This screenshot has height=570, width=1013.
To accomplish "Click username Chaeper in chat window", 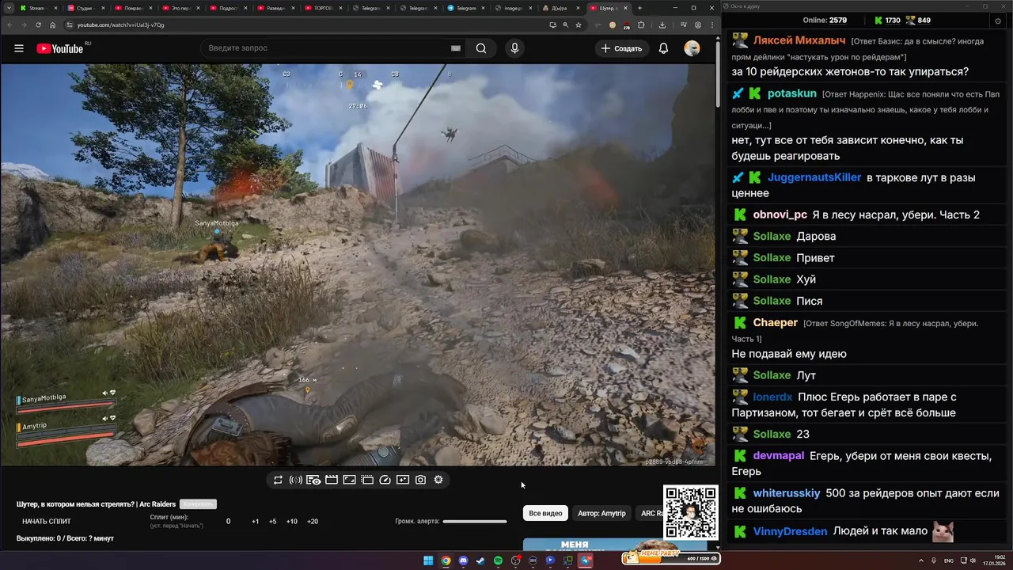I will coord(775,322).
